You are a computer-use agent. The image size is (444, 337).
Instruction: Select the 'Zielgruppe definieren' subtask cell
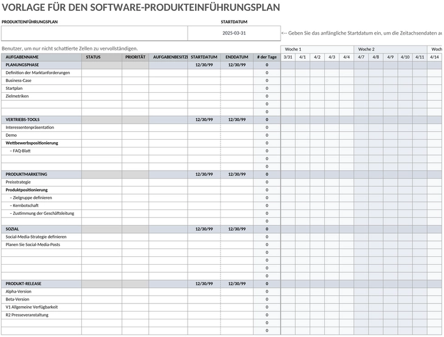click(42, 198)
